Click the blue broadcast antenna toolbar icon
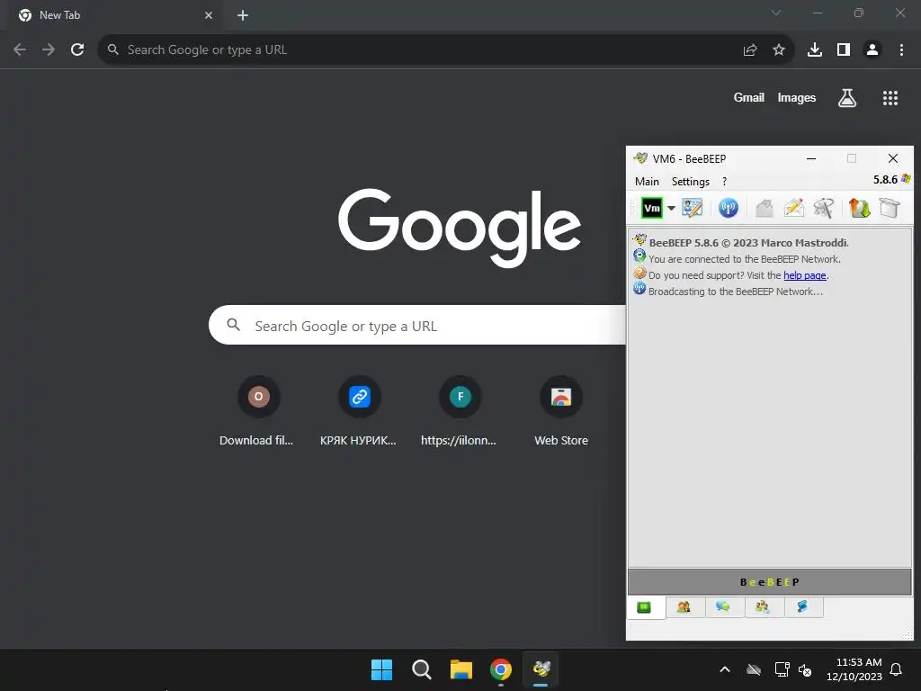921x691 pixels. (x=729, y=208)
